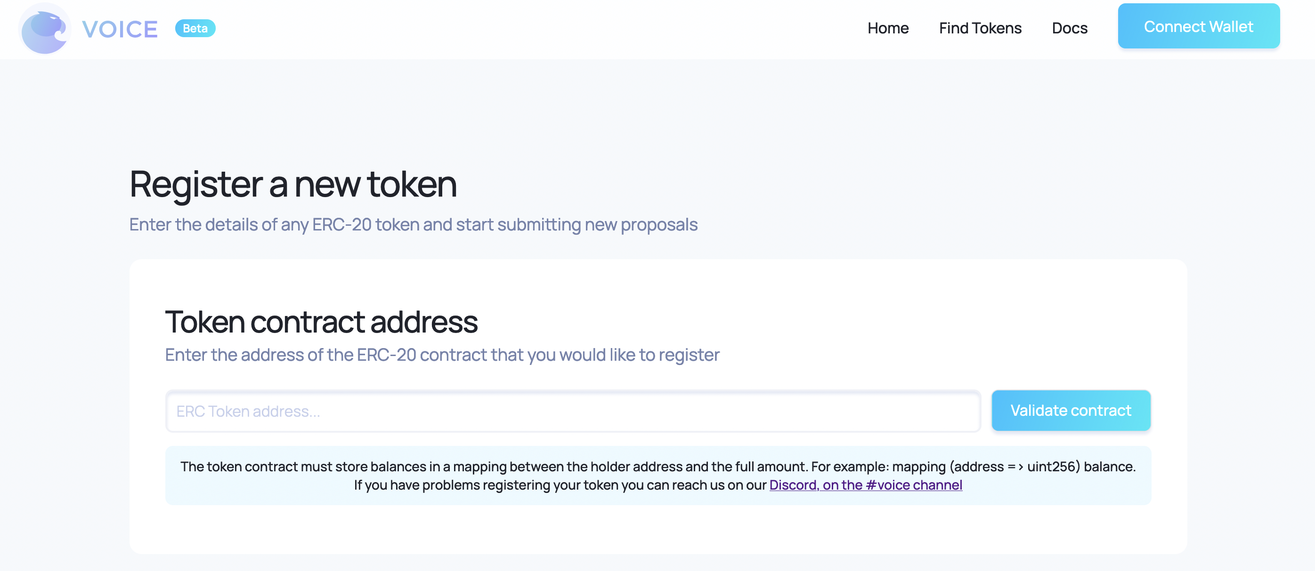Click the Validate contract button
Screen dimensions: 1315x571
[x=1071, y=411]
